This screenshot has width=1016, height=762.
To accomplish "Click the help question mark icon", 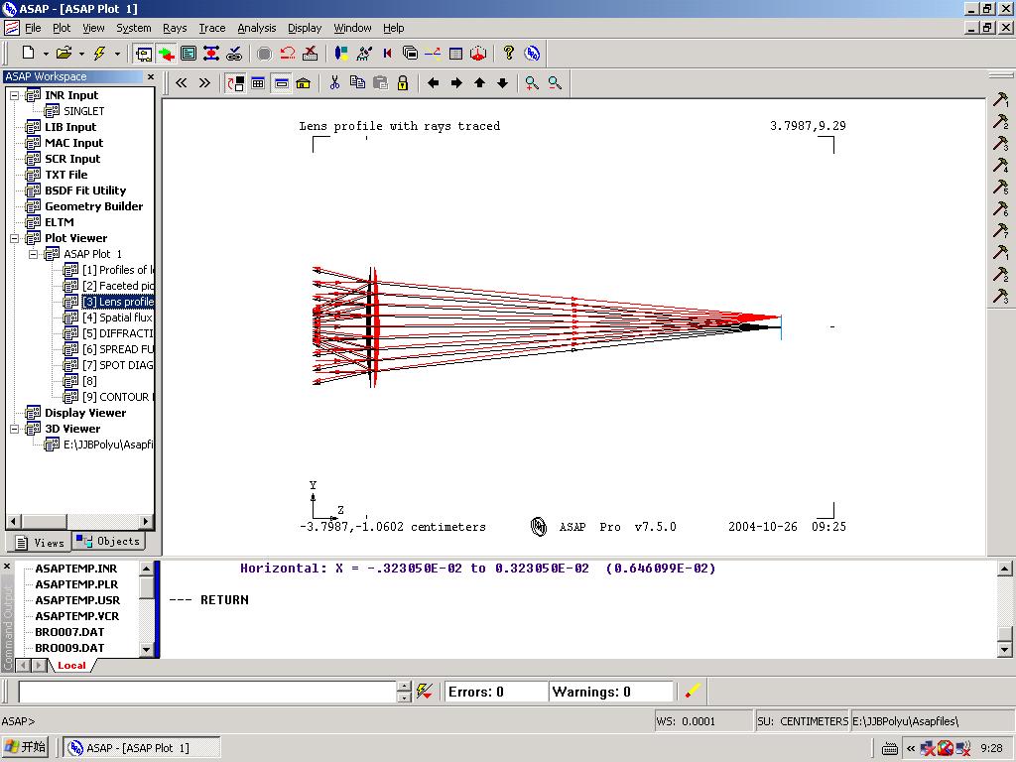I will pos(509,54).
